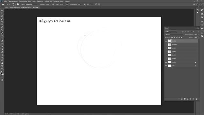The height and width of the screenshot is (115, 204).
Task: Select the Gradient tool
Action: pyautogui.click(x=2, y=44)
